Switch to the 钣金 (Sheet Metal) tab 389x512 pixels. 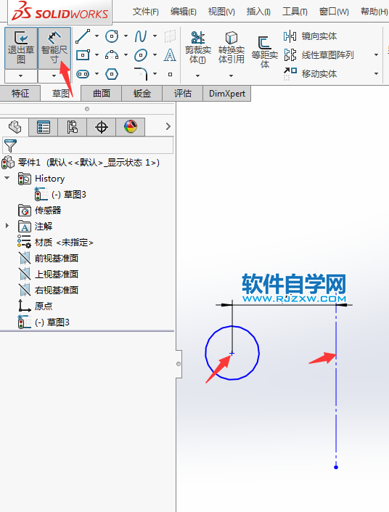142,94
